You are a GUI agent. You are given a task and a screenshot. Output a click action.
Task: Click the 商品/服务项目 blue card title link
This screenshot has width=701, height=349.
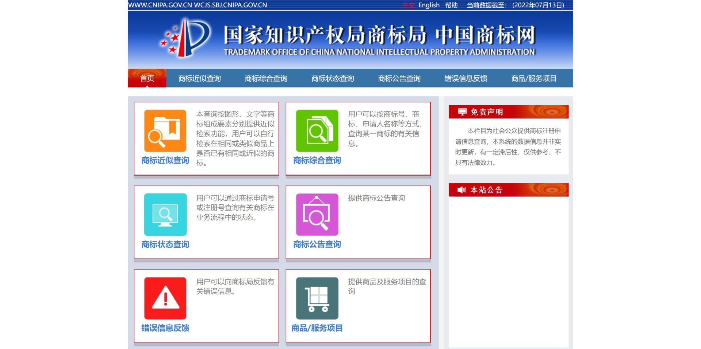(317, 328)
